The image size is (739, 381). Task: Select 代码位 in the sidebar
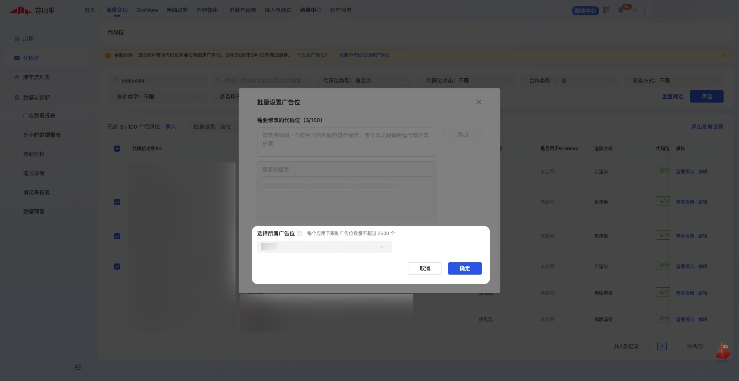coord(31,58)
